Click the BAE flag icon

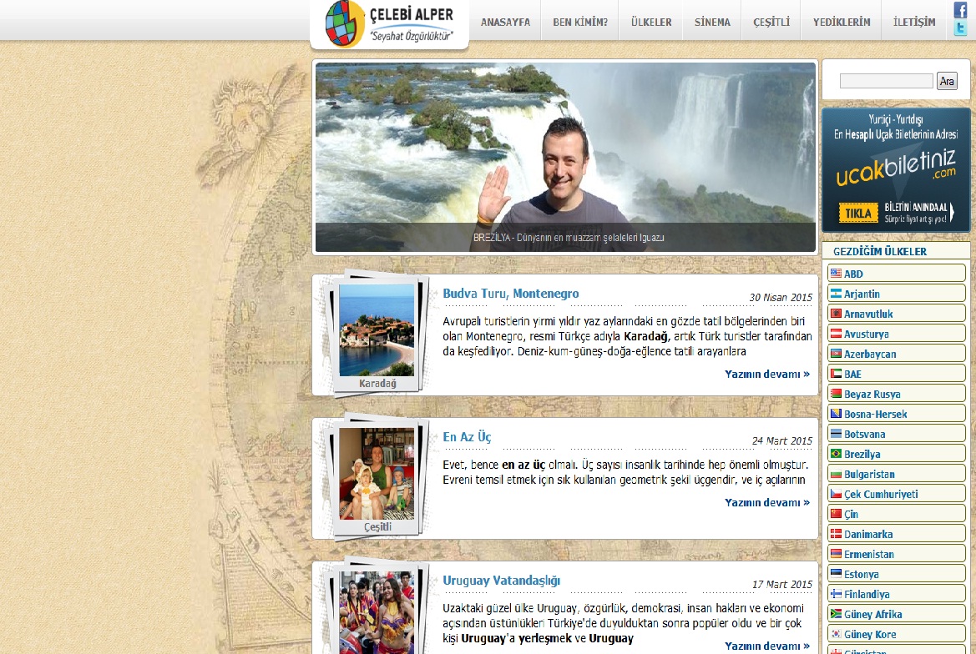(836, 374)
